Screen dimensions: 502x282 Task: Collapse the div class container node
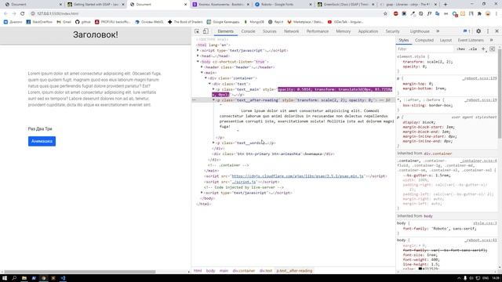click(x=206, y=78)
